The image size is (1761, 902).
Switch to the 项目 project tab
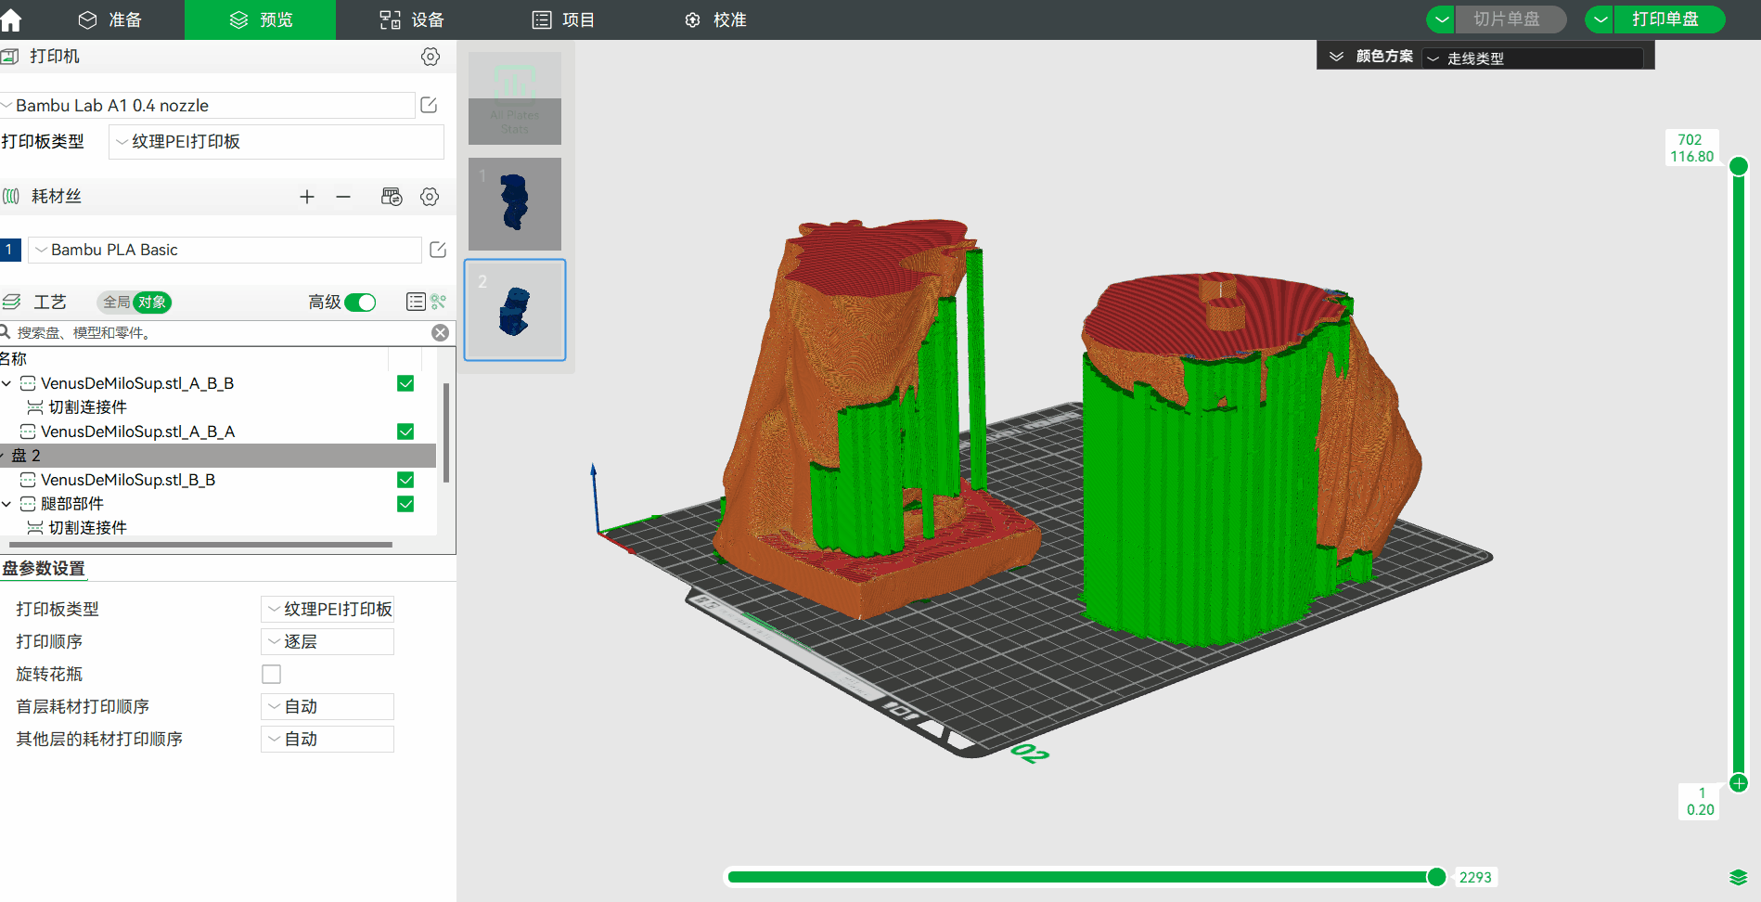pos(563,19)
